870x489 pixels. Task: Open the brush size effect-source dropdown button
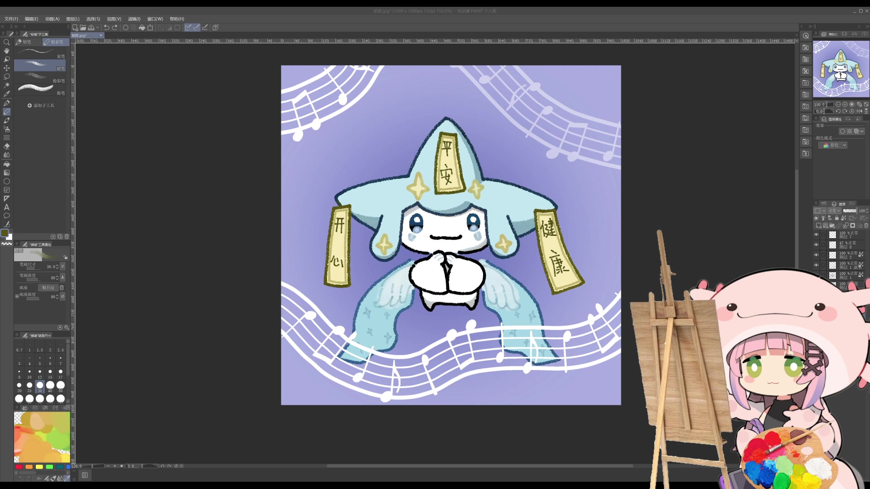point(63,266)
